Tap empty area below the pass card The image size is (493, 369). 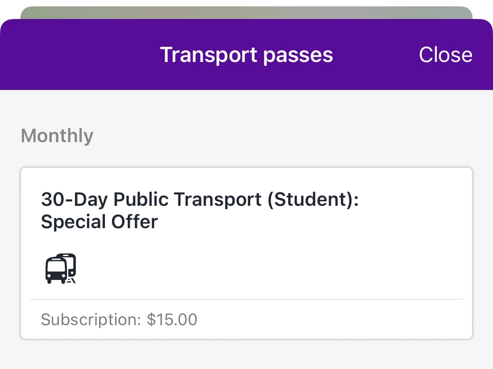tap(246, 355)
